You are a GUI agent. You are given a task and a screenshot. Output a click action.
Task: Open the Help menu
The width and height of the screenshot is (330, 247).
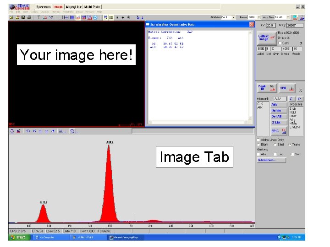click(99, 12)
